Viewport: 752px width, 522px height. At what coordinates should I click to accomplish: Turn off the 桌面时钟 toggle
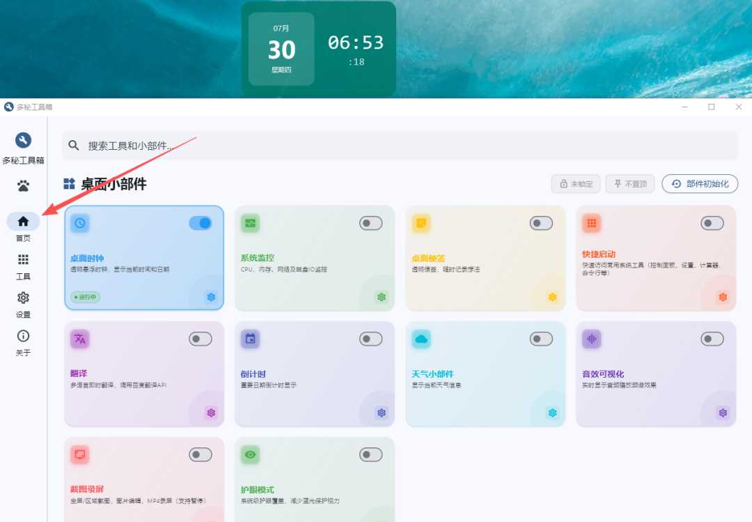(201, 223)
